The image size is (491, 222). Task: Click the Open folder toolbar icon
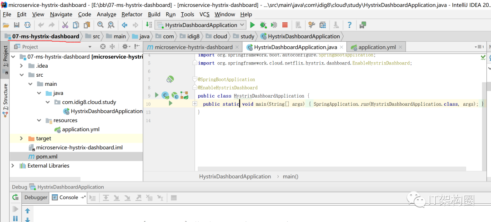click(6, 25)
